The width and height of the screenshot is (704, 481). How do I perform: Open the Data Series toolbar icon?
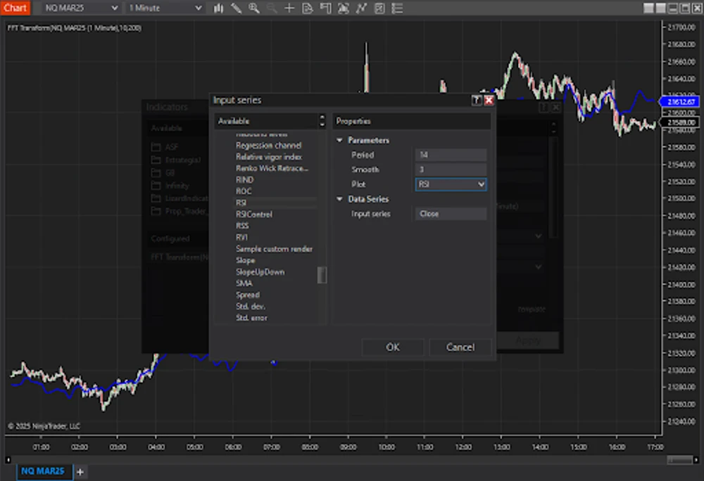325,8
